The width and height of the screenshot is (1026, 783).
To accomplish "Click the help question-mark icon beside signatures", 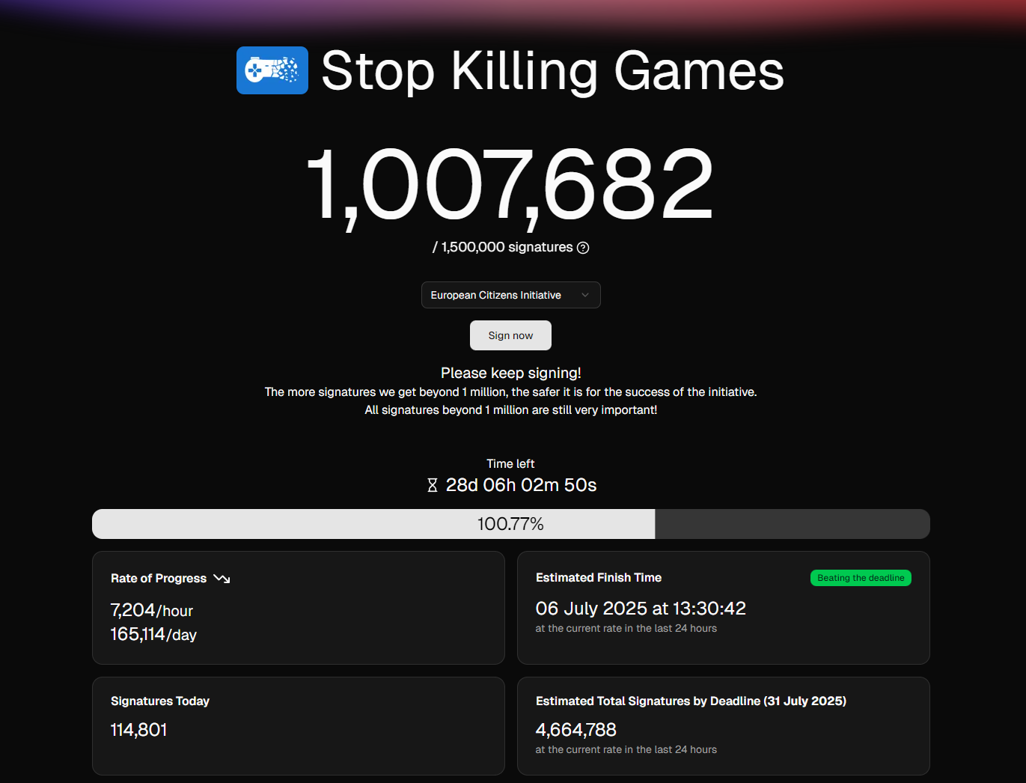I will (583, 248).
